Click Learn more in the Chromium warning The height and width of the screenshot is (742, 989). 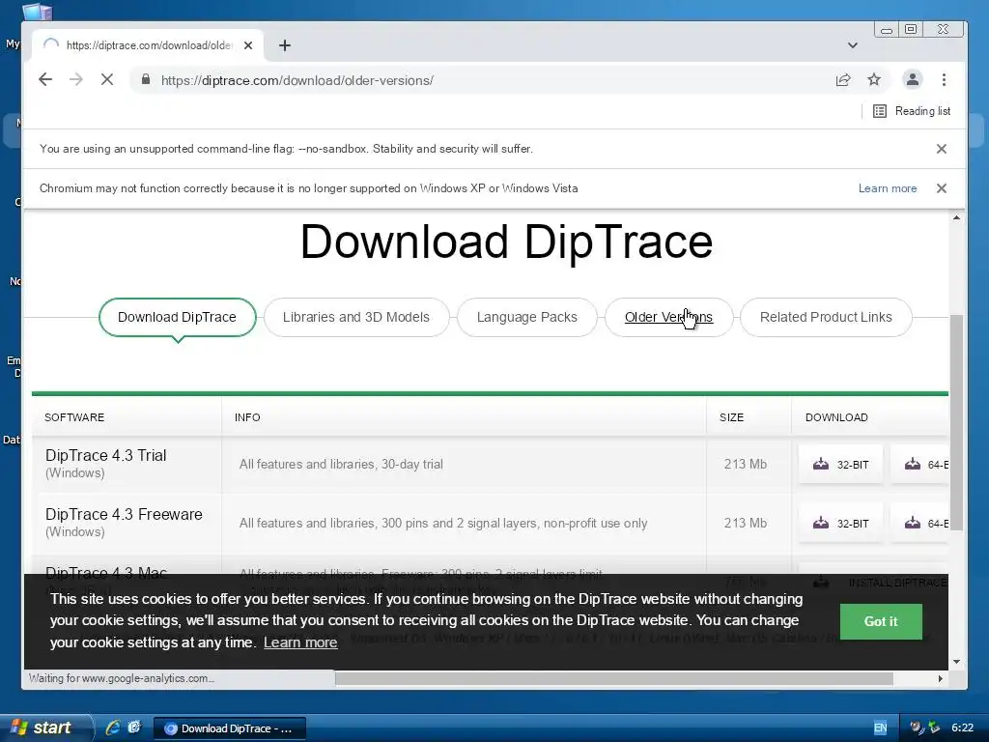pos(888,188)
